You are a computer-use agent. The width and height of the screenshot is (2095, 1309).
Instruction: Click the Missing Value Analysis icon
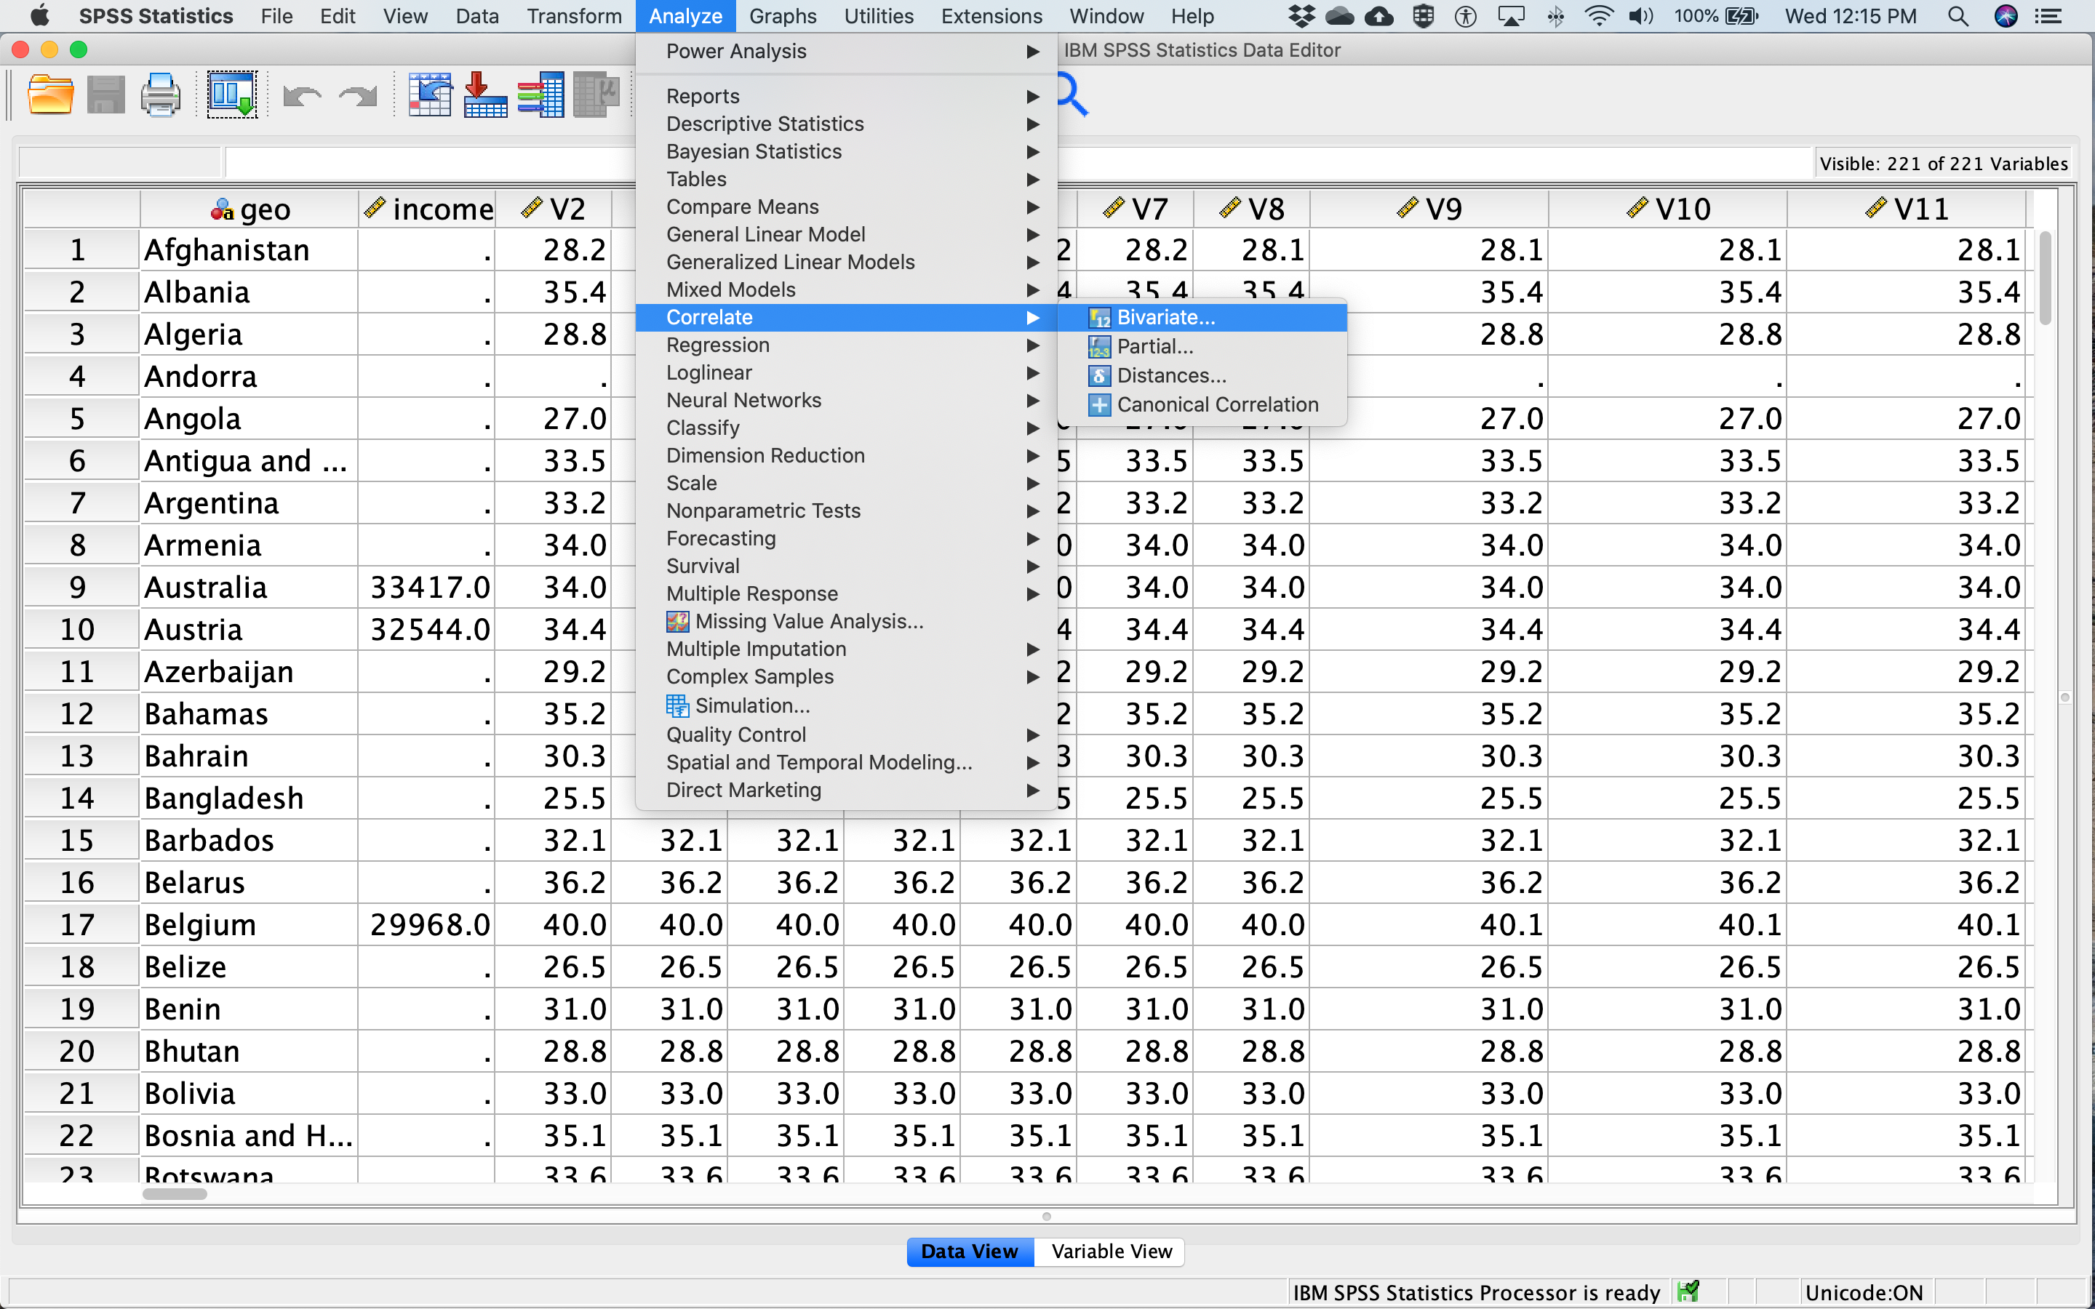678,622
